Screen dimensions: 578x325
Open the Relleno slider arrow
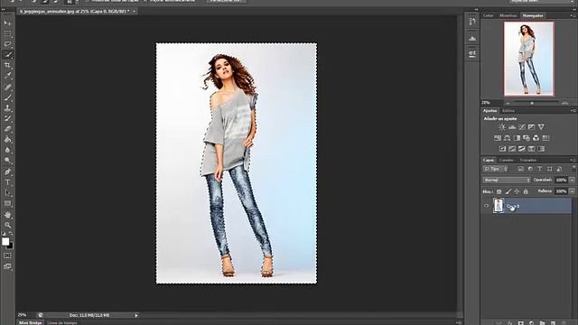(x=572, y=191)
